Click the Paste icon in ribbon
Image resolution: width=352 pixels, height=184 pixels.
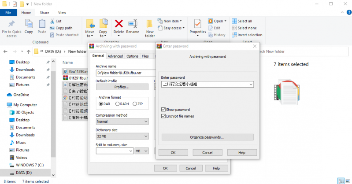(x=42, y=24)
